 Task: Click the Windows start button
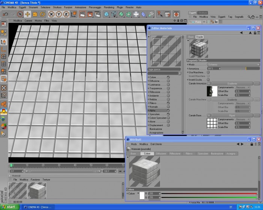(9, 207)
